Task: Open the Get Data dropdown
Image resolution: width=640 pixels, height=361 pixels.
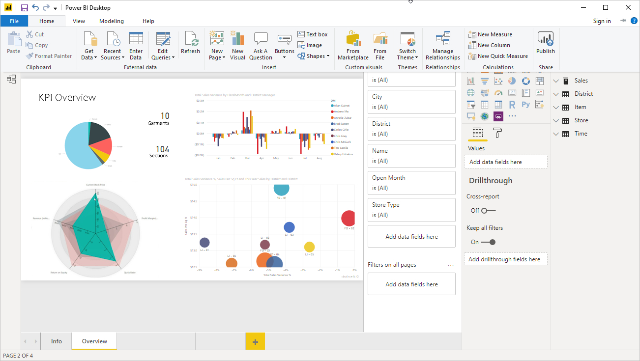Action: 89,55
